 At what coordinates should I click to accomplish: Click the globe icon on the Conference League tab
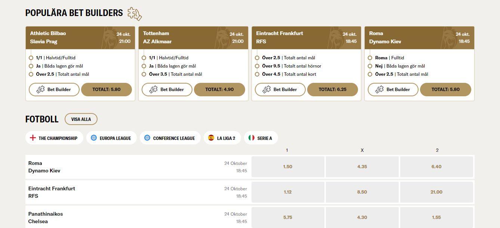[x=147, y=138]
